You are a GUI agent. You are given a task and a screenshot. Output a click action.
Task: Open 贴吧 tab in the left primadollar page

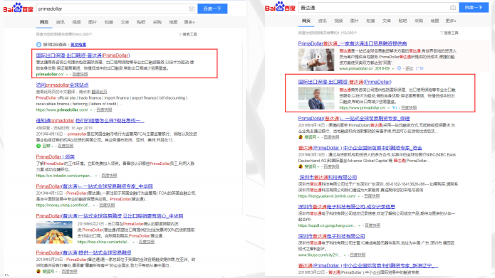[x=141, y=22]
